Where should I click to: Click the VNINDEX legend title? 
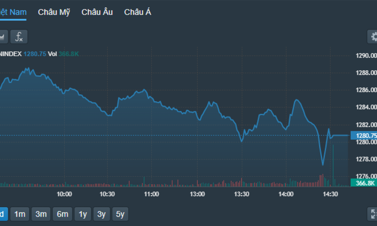(x=11, y=54)
